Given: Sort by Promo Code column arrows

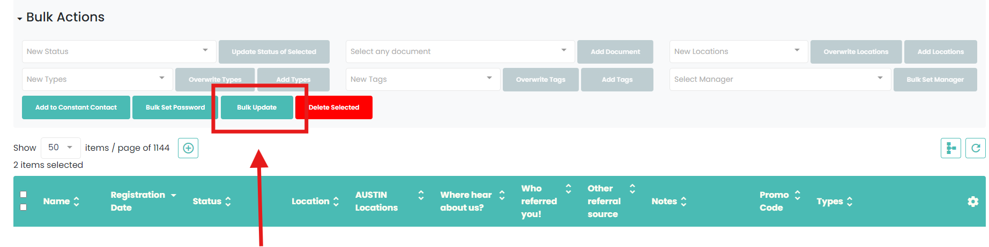Looking at the screenshot, I should pos(797,195).
